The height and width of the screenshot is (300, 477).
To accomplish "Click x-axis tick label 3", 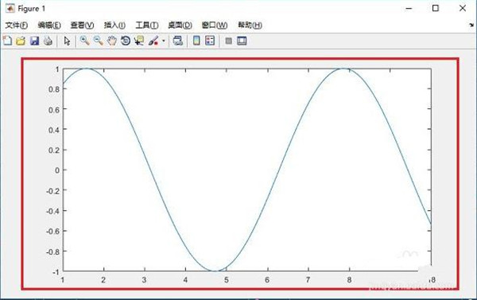I will point(144,280).
